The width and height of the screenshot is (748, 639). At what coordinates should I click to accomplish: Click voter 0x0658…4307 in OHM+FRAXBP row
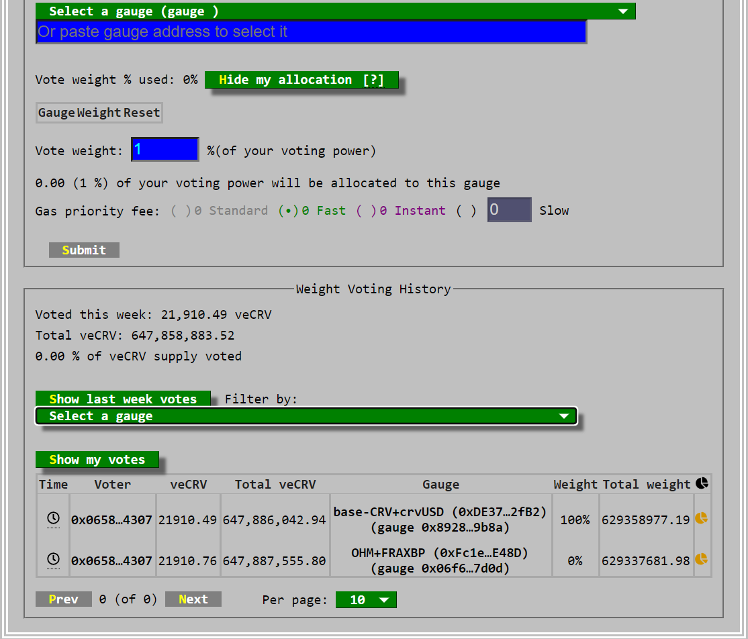tap(111, 560)
